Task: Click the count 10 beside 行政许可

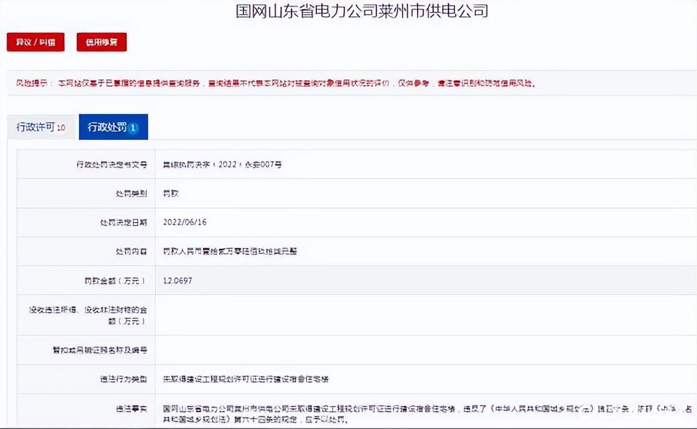Action: click(61, 128)
